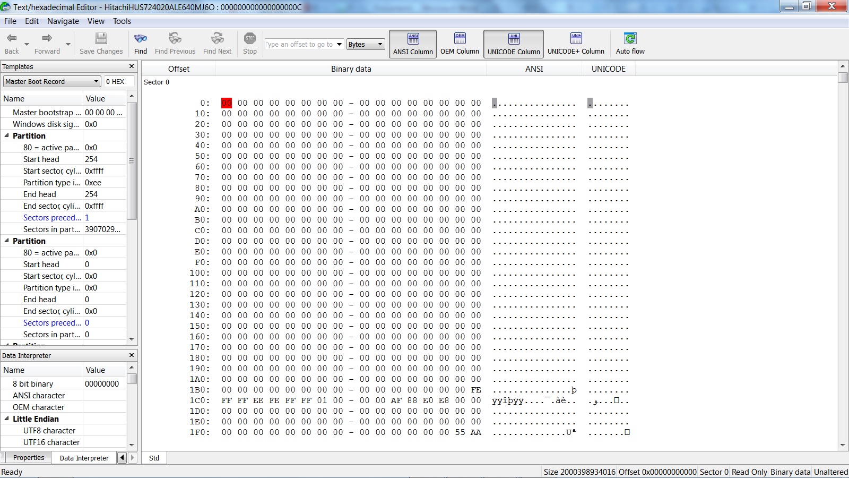The image size is (849, 478).
Task: Select the ANSI character row
Action: click(63, 395)
